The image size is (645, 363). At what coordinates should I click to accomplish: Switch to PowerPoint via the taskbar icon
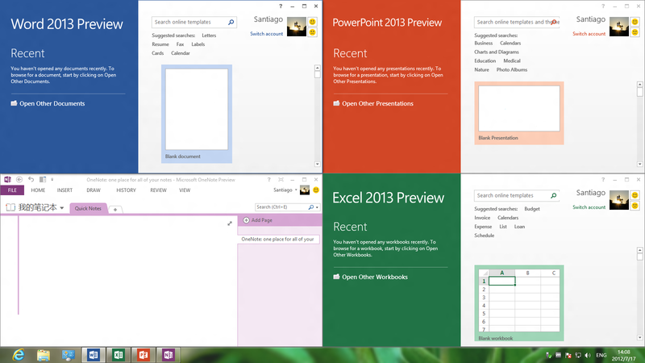tap(144, 355)
